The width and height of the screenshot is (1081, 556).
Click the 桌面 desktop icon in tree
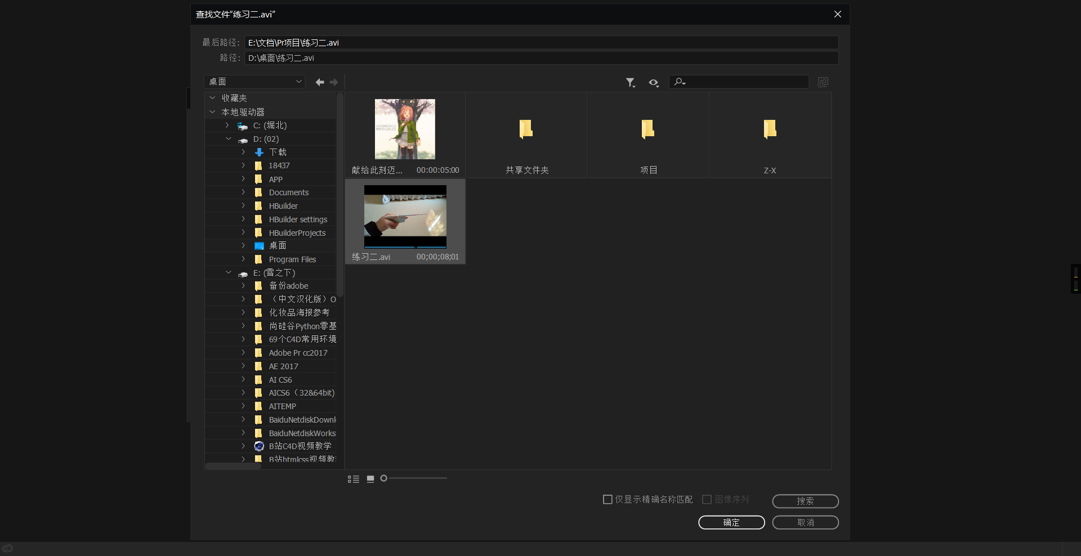pyautogui.click(x=259, y=246)
